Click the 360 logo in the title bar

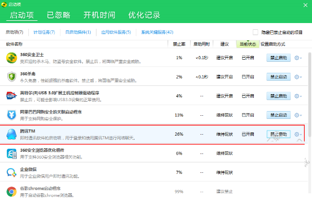(x=4, y=5)
